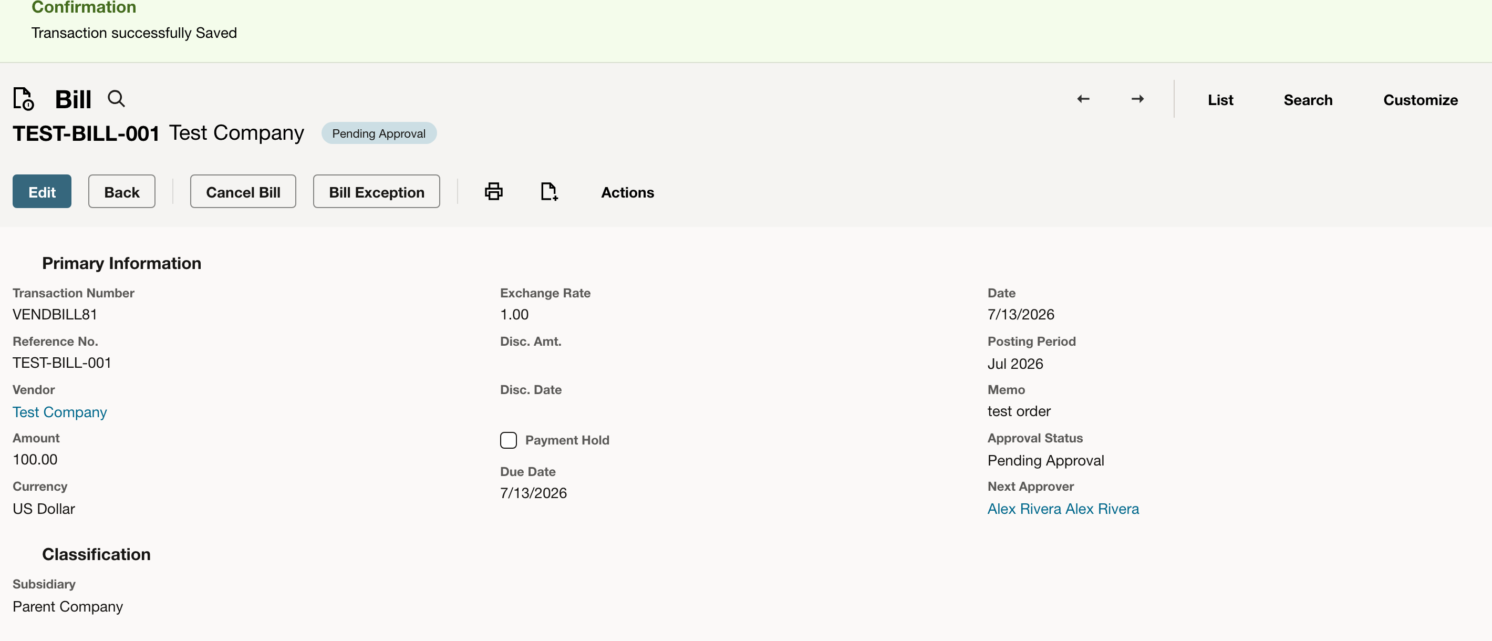Image resolution: width=1492 pixels, height=641 pixels.
Task: Click the bill record type icon
Action: [24, 99]
